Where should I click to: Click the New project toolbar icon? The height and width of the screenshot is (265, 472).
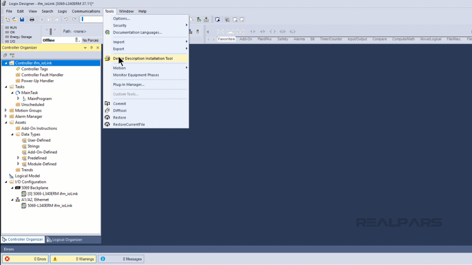point(7,20)
